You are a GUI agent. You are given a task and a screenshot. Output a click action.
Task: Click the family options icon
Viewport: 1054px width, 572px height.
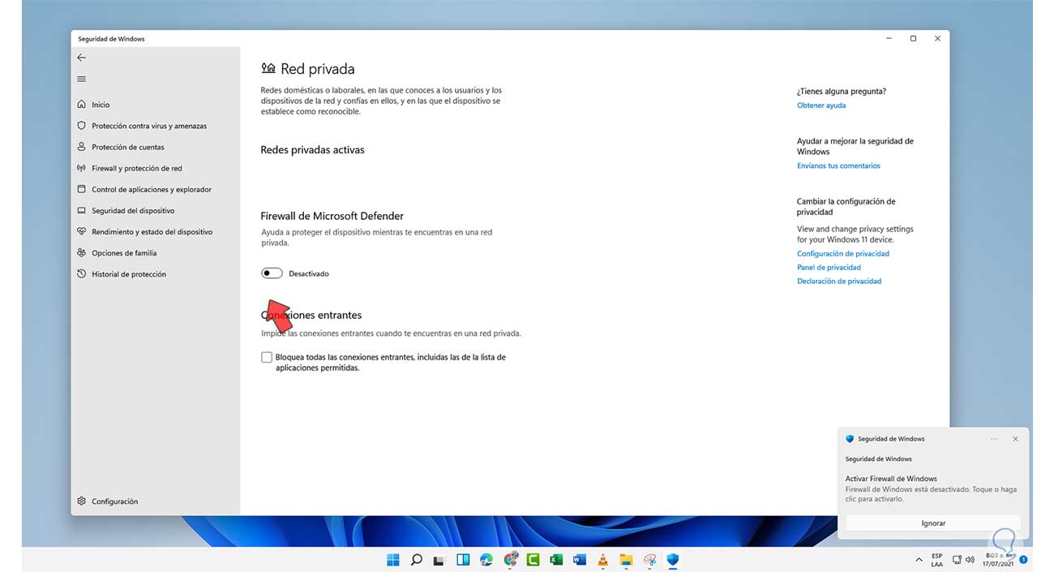click(x=81, y=252)
